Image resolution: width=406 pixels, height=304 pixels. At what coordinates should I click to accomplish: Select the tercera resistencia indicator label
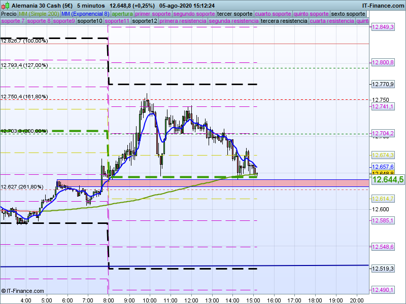(x=284, y=21)
